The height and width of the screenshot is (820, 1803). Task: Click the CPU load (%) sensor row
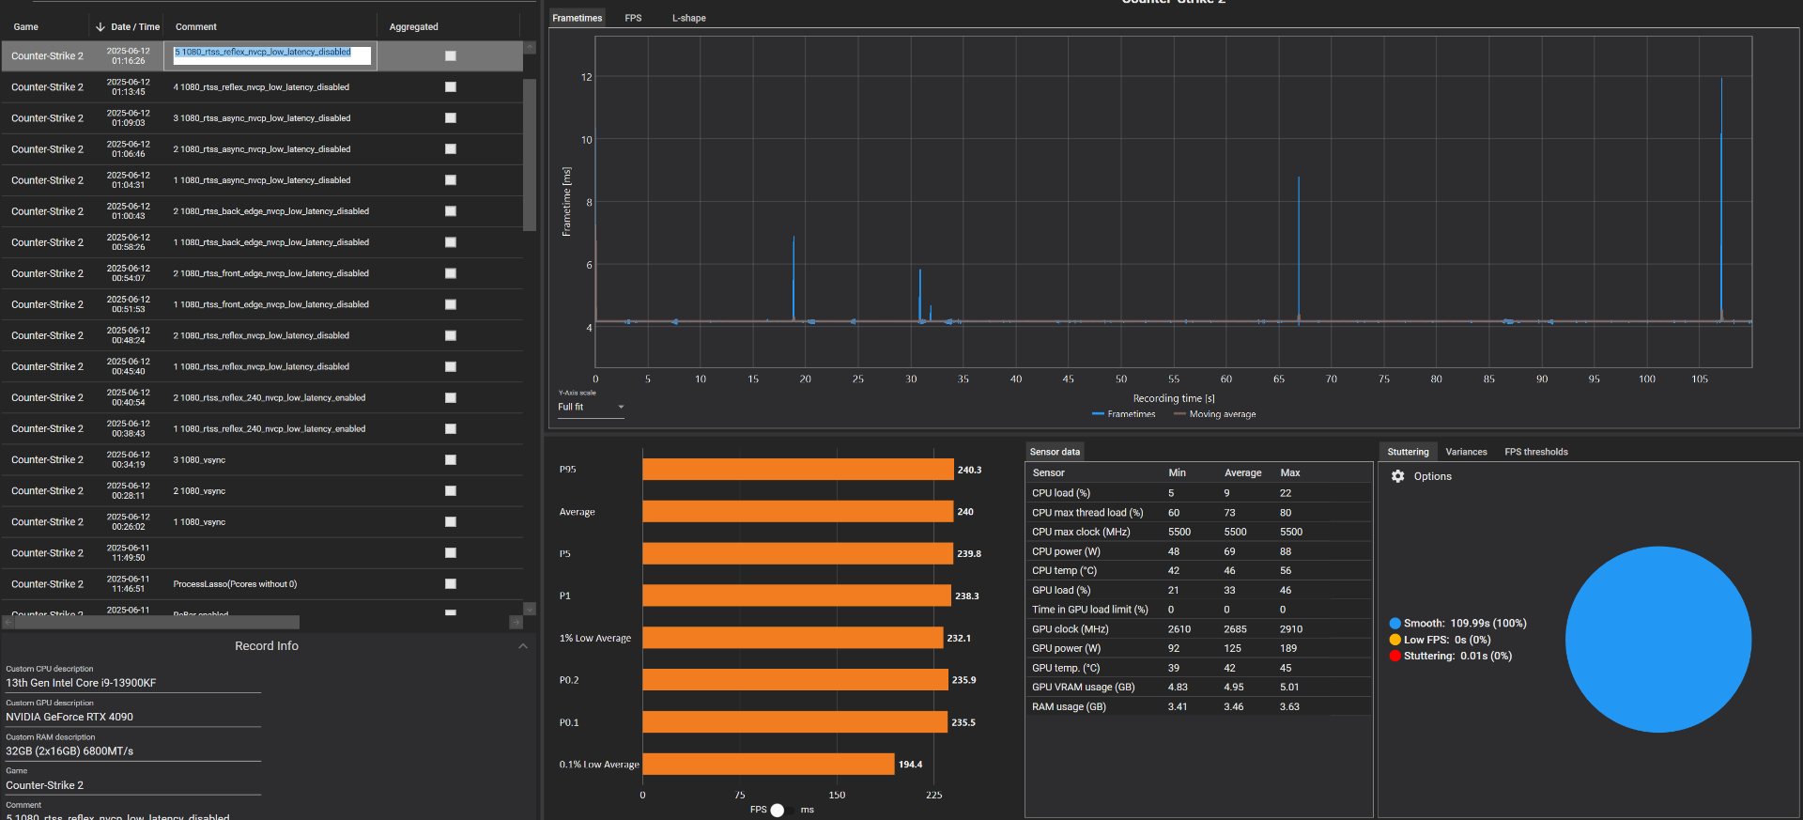pos(1198,493)
